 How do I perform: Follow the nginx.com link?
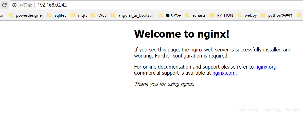(224, 73)
